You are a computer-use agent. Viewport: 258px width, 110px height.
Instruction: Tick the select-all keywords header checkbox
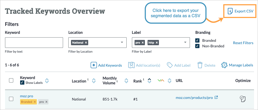tap(11, 80)
